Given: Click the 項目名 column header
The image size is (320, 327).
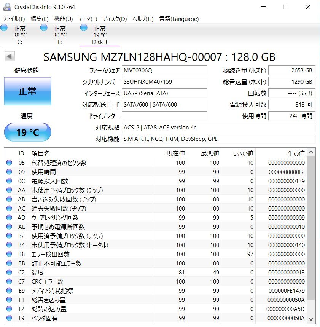Looking at the screenshot, I should click(91, 153).
